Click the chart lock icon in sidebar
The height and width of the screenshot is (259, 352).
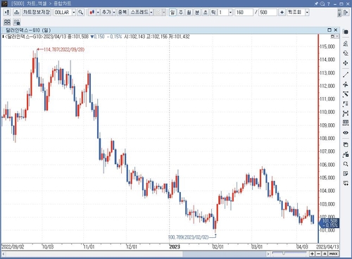[x=346, y=154]
